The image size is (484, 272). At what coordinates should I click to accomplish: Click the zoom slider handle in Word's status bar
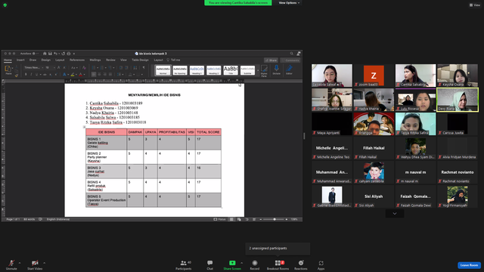click(x=275, y=219)
